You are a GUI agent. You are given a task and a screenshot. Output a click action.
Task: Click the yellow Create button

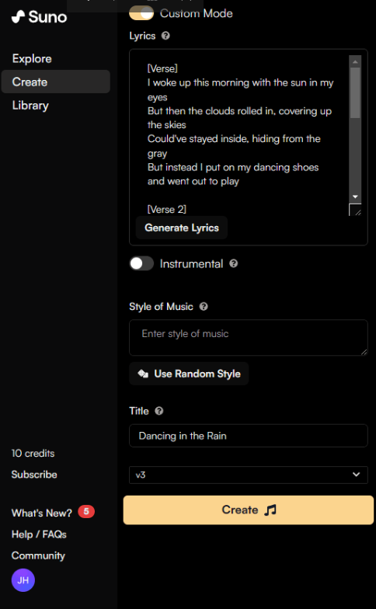click(249, 510)
